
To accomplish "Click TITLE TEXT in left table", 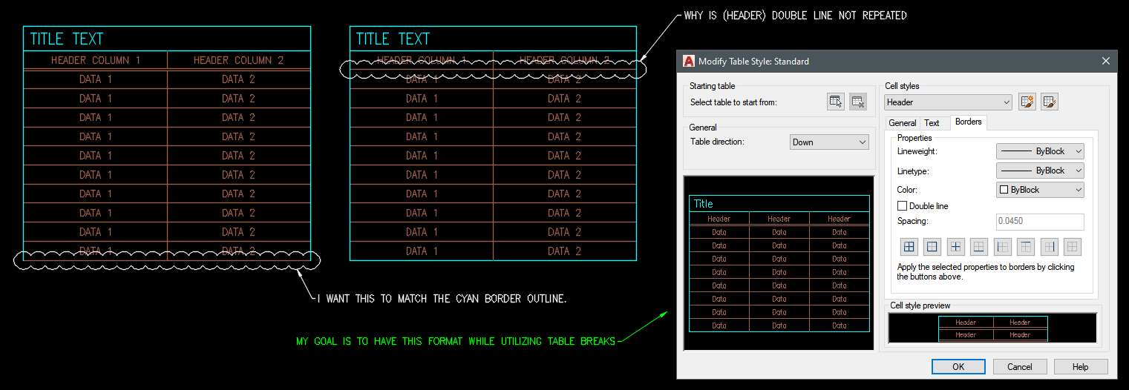I will (x=67, y=39).
